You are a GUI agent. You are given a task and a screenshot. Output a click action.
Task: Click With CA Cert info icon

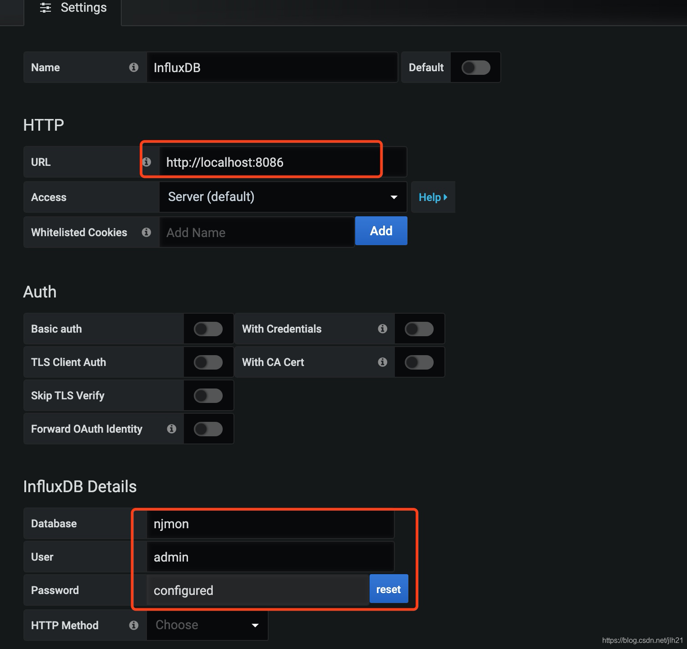[382, 362]
